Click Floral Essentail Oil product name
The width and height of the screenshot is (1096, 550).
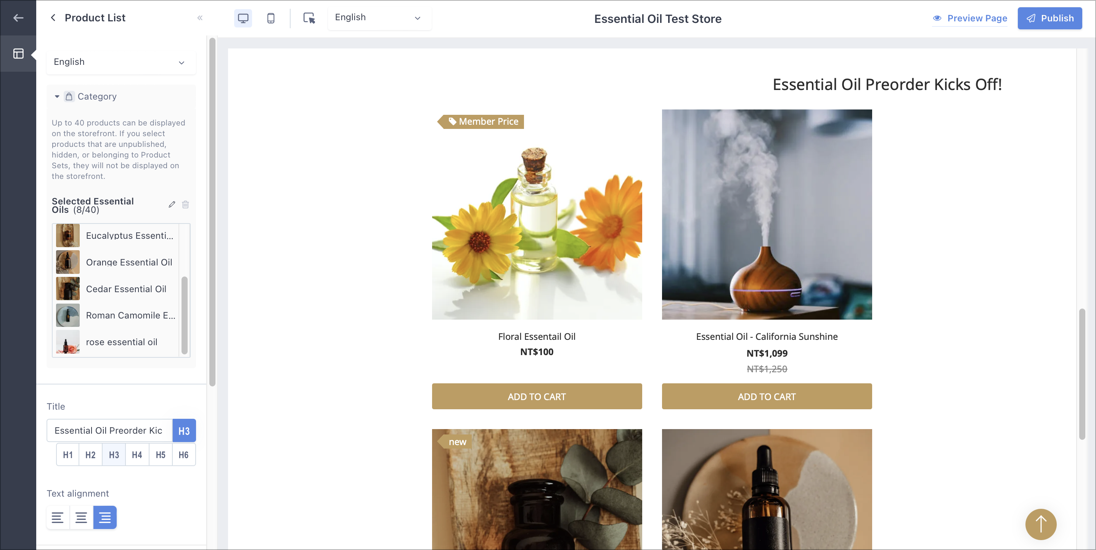[x=537, y=337]
